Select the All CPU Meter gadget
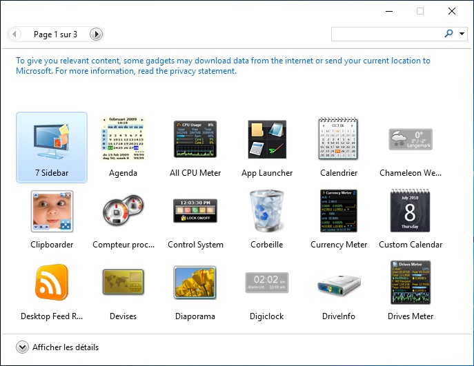Image resolution: width=474 pixels, height=366 pixels. point(195,140)
